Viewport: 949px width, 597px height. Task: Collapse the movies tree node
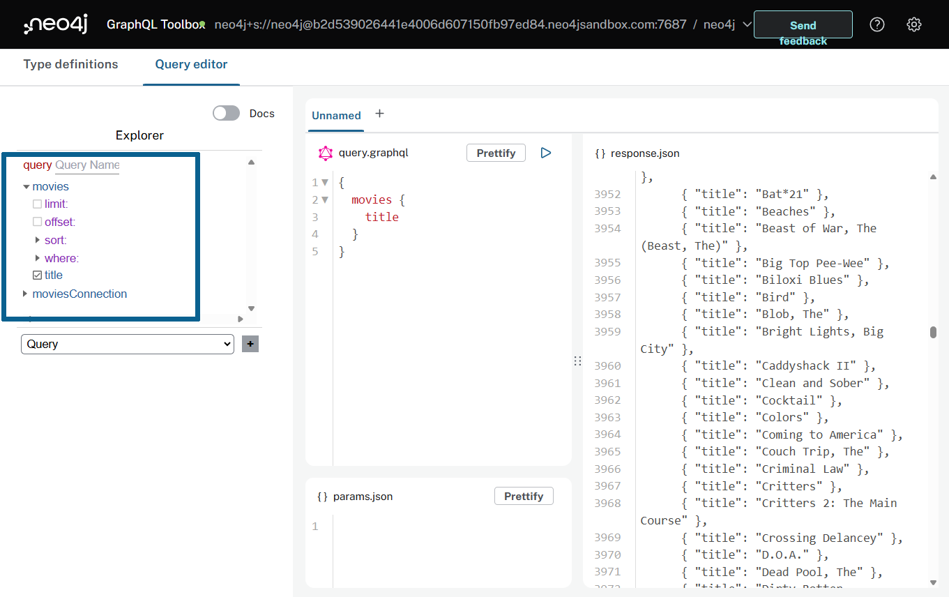26,187
